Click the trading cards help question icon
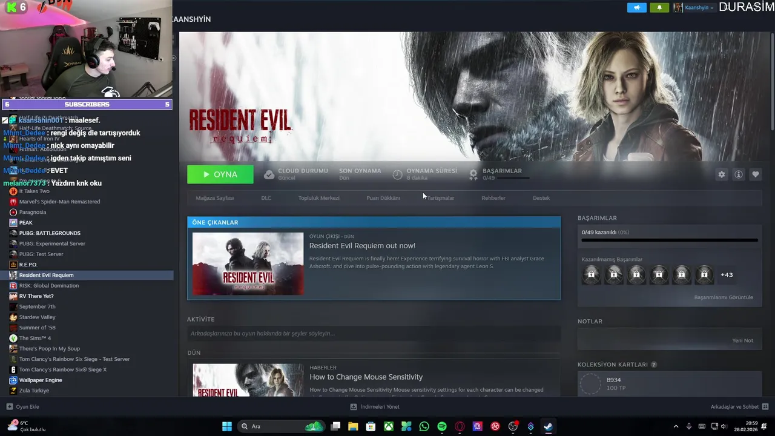The image size is (775, 436). click(x=653, y=365)
